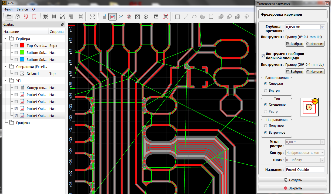Click the red Top Overlay color swatch

pos(23,46)
